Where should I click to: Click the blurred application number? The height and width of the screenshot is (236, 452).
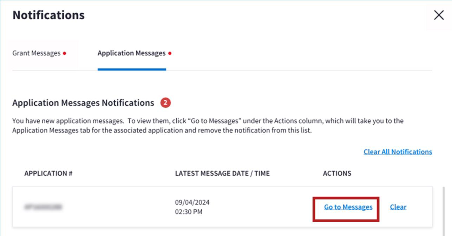[43, 207]
